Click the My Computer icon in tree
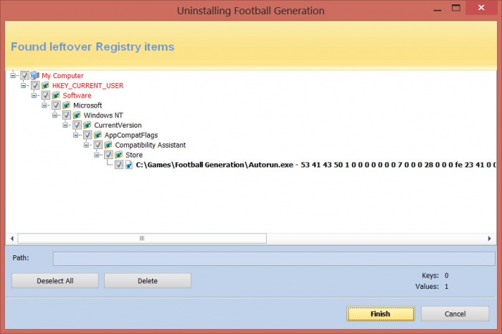502x334 pixels. coord(34,75)
